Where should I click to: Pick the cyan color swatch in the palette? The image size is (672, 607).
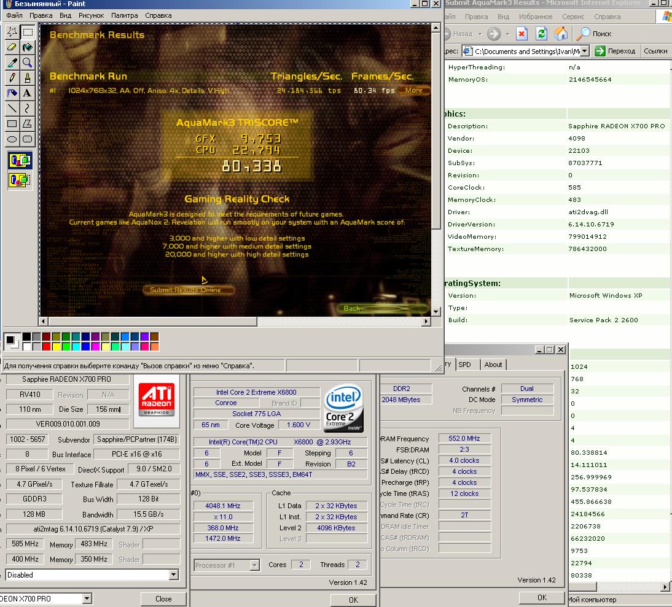(76, 346)
